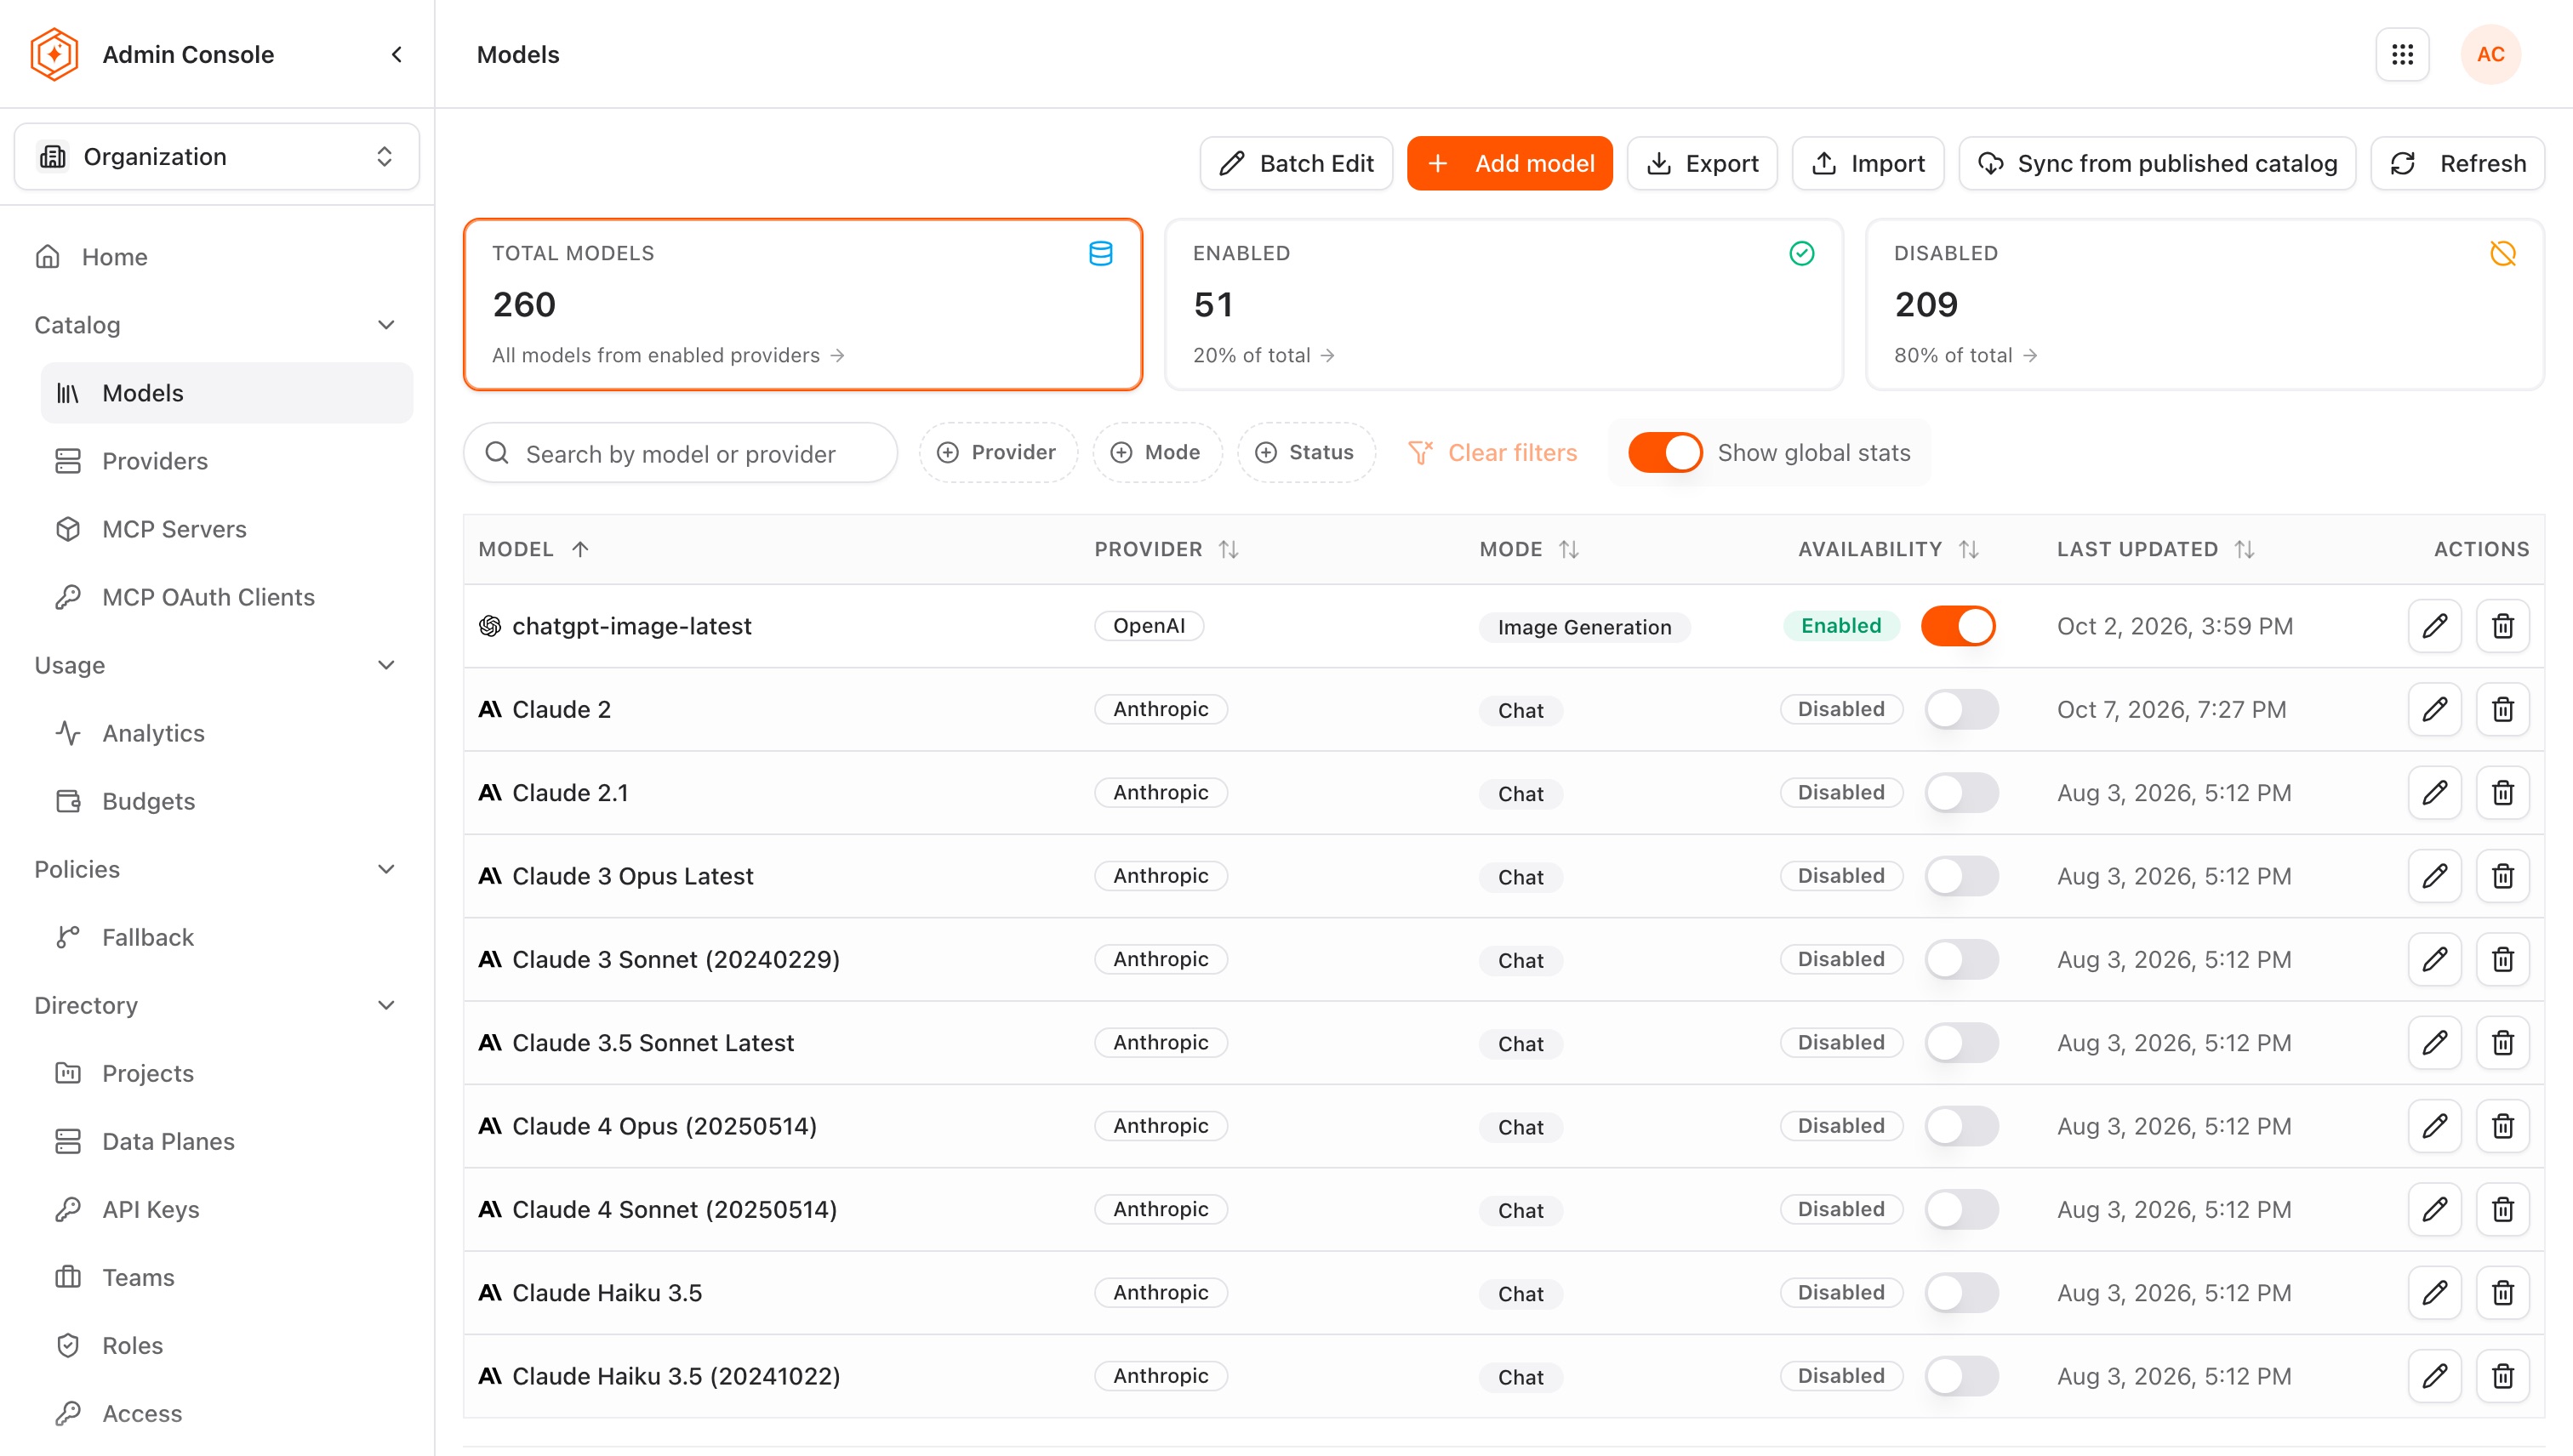Delete the chatgpt-image-latest model

[x=2503, y=626]
